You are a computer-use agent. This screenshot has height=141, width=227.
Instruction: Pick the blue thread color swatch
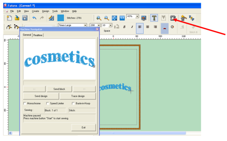coord(61,18)
